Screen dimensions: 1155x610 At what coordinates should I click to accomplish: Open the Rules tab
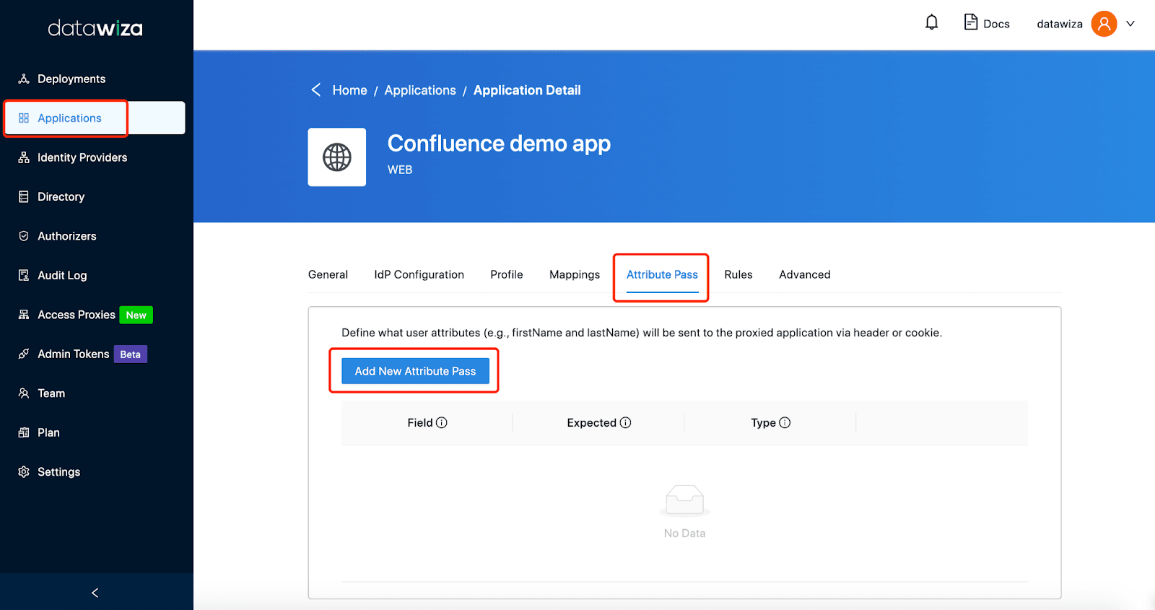coord(738,274)
